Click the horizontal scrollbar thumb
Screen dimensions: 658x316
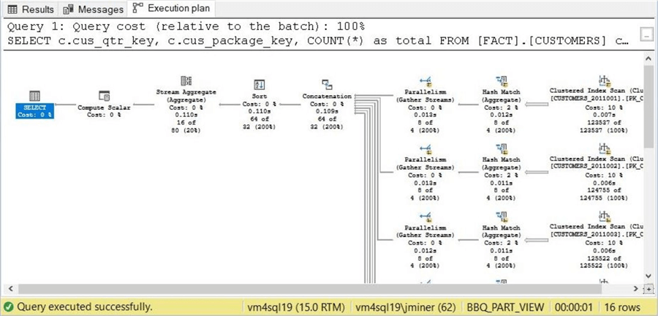click(310, 289)
